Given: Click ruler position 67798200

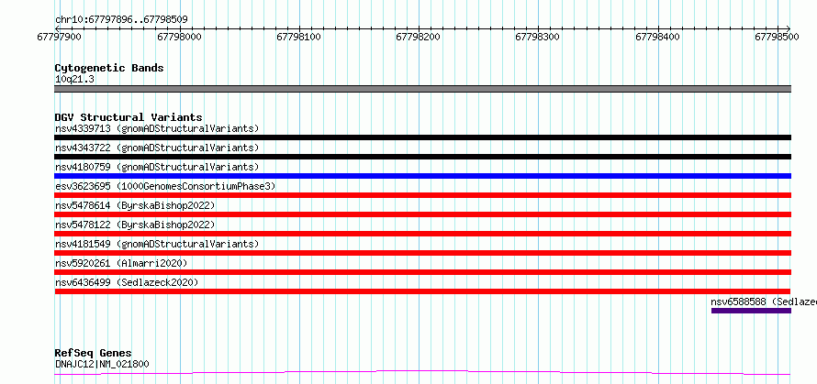Looking at the screenshot, I should pyautogui.click(x=418, y=37).
